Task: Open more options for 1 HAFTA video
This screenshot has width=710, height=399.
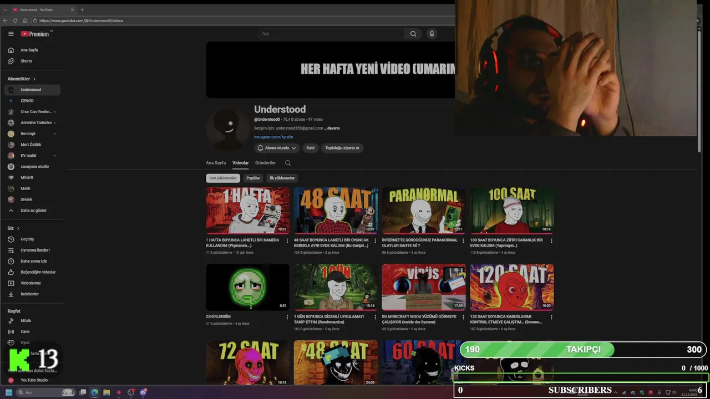Action: point(287,241)
